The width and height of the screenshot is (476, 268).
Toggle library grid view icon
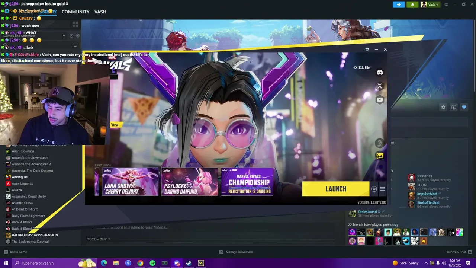click(x=75, y=24)
